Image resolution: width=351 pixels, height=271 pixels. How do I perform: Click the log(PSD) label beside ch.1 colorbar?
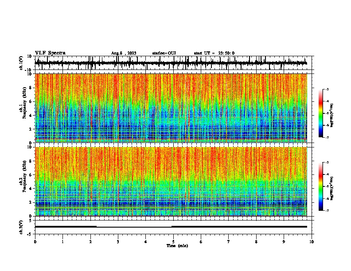point(332,116)
